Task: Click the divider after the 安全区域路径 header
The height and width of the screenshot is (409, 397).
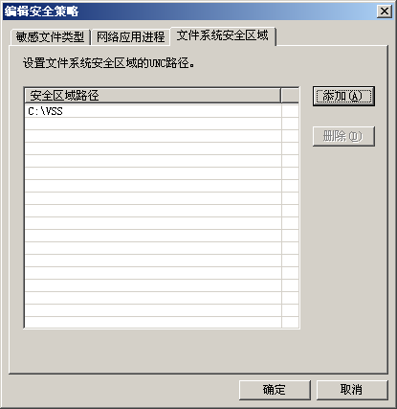Action: click(x=281, y=96)
